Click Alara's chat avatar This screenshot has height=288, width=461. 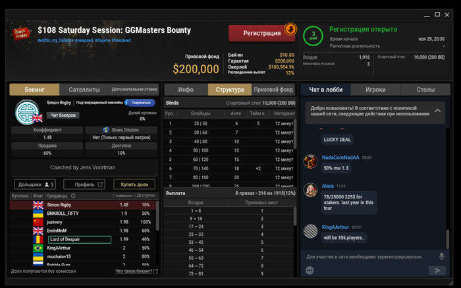click(x=310, y=190)
